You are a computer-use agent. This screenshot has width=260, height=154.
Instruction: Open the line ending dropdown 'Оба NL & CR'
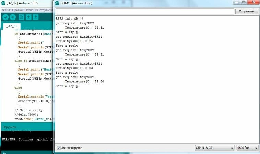click(x=214, y=148)
